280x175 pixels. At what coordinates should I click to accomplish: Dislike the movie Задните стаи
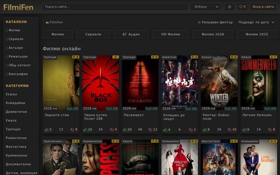click(x=72, y=129)
